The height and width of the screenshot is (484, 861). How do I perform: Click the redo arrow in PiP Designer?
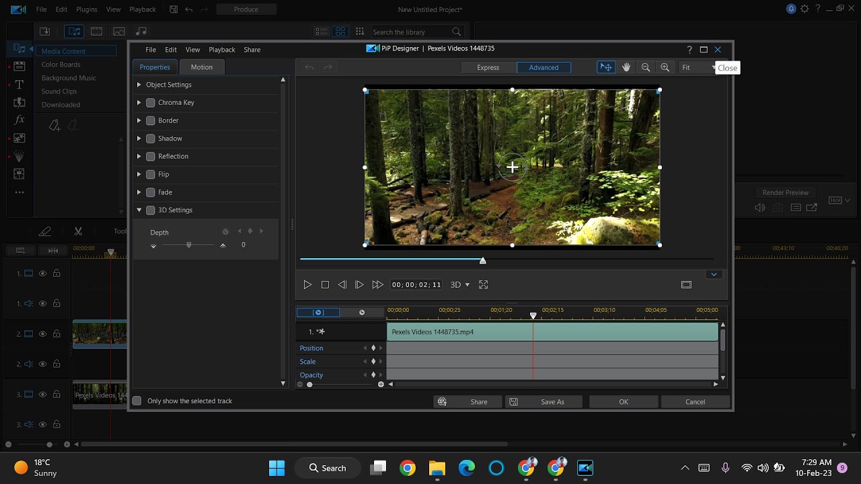coord(328,67)
